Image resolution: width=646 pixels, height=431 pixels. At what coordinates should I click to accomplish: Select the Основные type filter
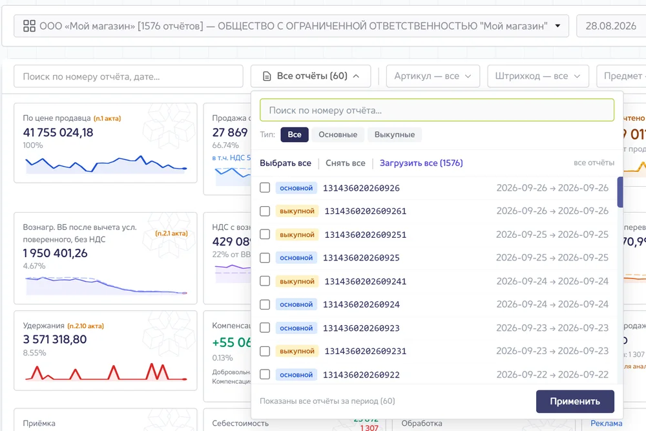coord(338,134)
